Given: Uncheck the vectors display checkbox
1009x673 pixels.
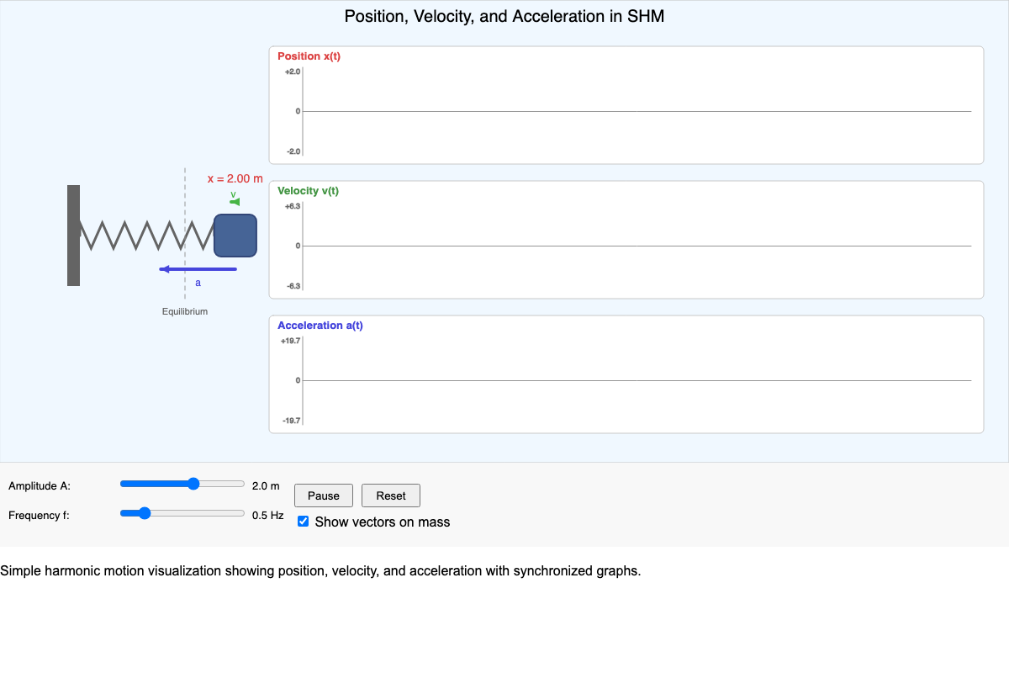Looking at the screenshot, I should [x=303, y=522].
